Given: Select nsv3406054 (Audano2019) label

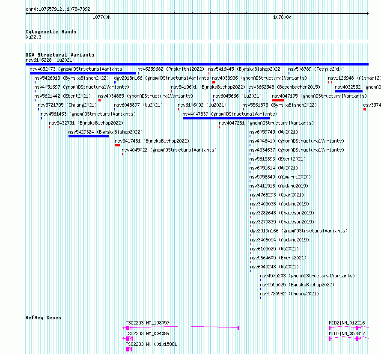Looking at the screenshot, I should point(280,240).
